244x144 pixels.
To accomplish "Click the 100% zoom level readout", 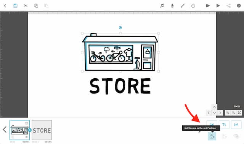I will coord(237,107).
